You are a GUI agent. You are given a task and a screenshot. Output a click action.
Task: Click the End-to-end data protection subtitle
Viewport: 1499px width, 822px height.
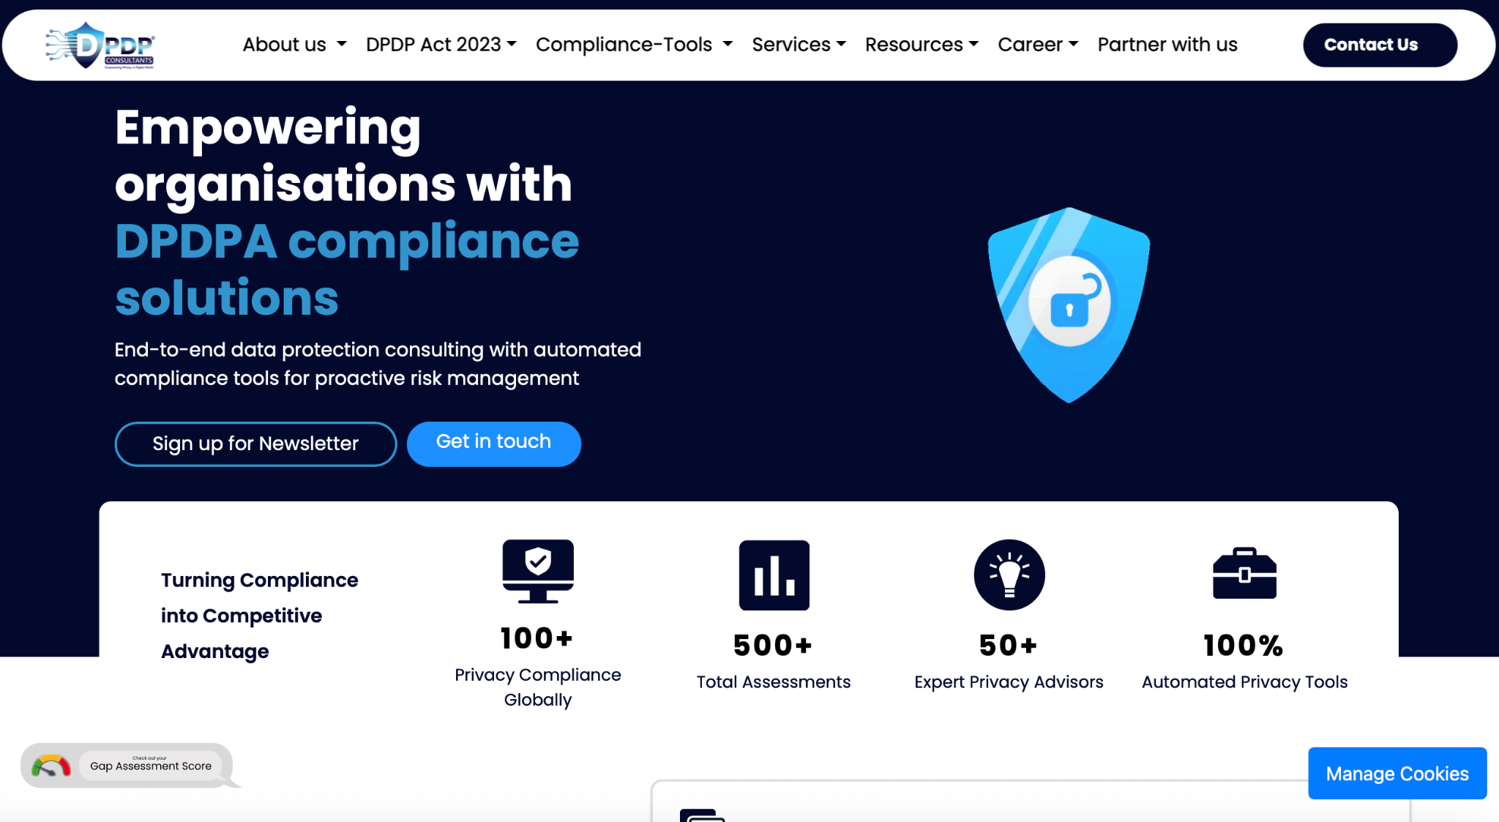tap(378, 364)
